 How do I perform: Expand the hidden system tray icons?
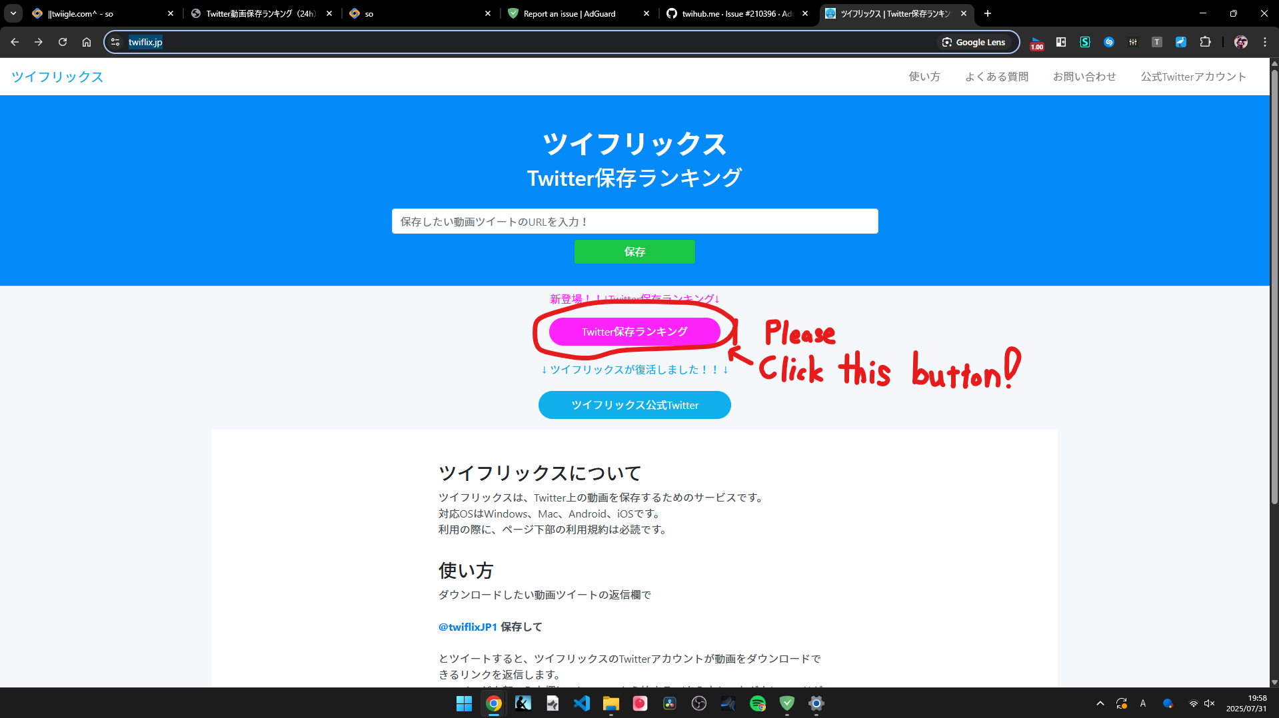[1100, 703]
